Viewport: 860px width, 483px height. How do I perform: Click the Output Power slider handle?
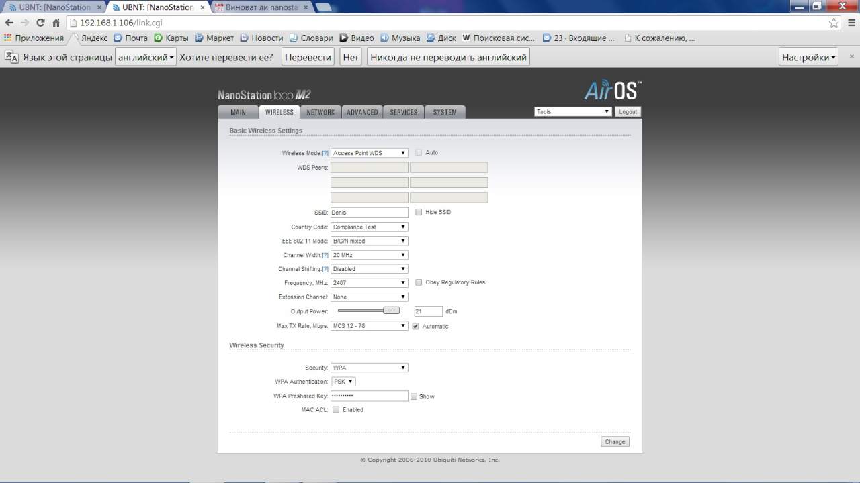391,311
